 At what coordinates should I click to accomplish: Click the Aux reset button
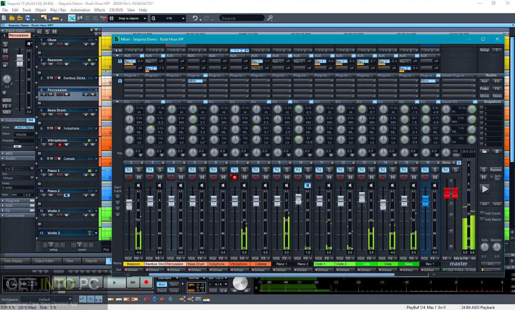[x=484, y=81]
